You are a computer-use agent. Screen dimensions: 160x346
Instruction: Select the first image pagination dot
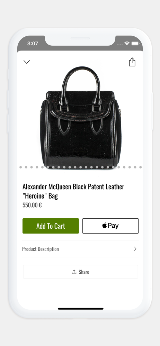[x=20, y=167]
